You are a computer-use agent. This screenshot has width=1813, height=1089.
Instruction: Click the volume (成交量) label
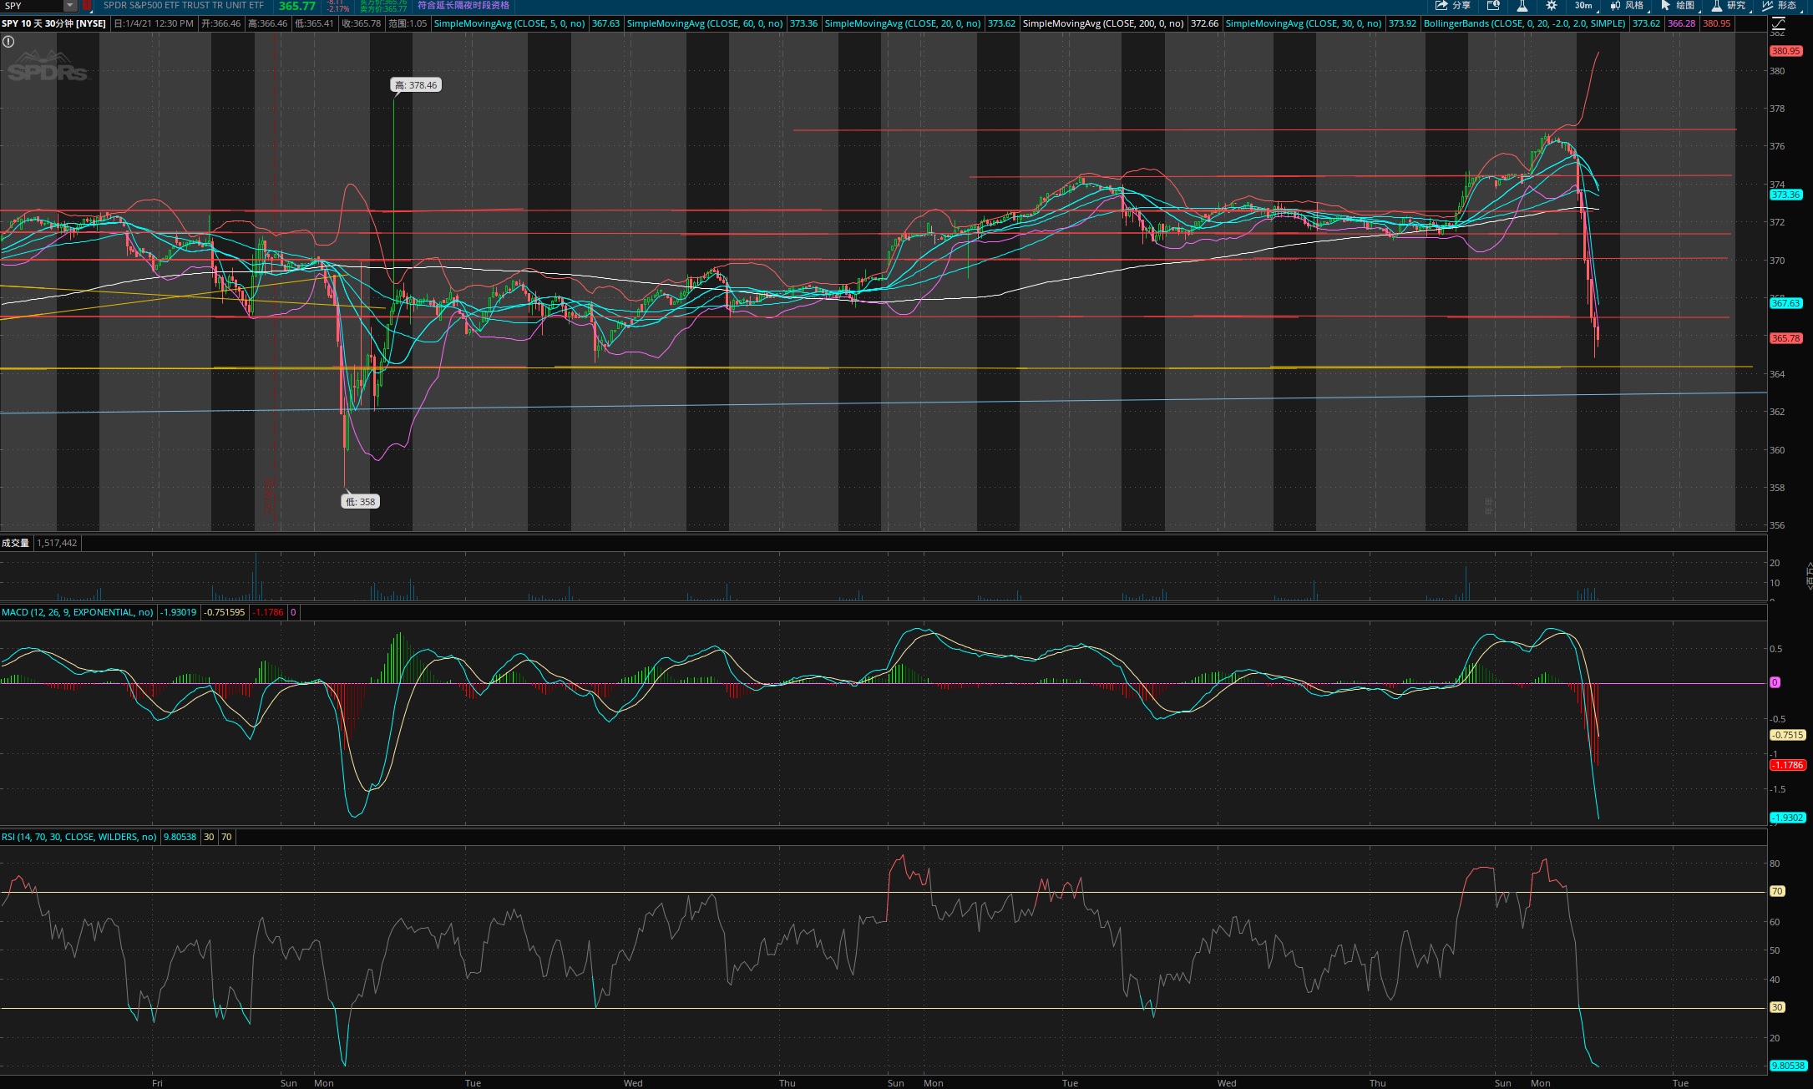(x=15, y=543)
